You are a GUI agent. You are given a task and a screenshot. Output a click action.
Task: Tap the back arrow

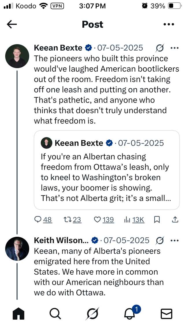pos(12,25)
